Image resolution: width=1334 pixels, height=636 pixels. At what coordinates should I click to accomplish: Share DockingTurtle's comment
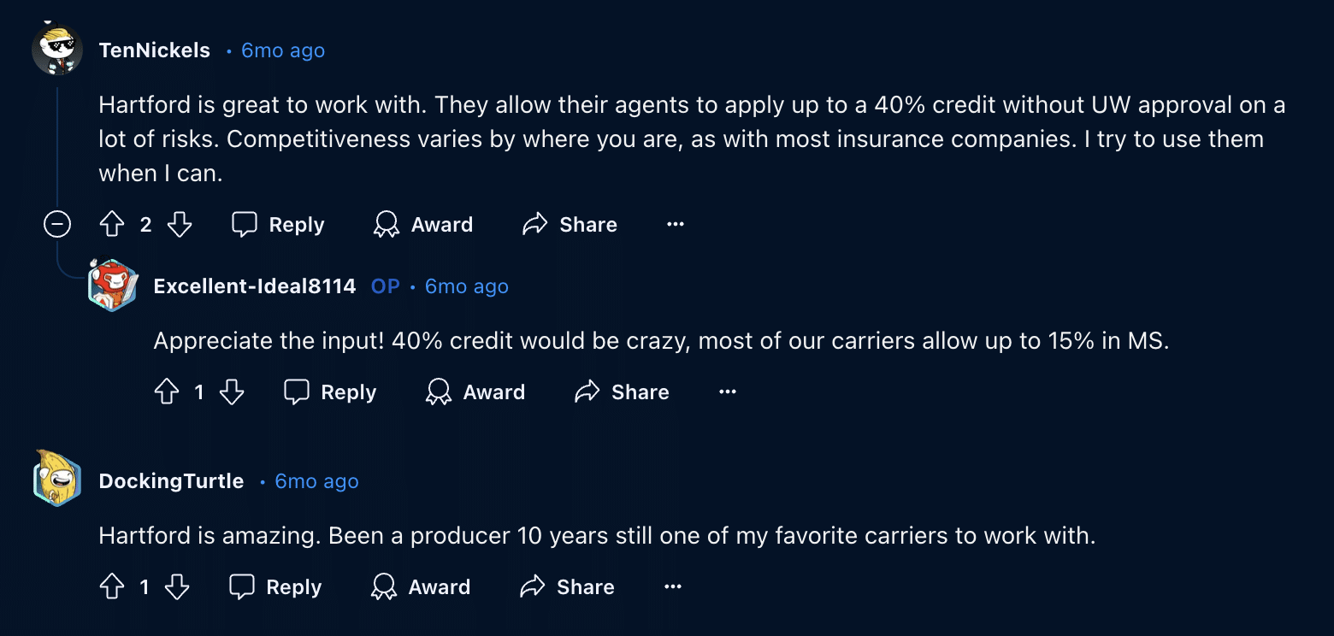[x=569, y=587]
